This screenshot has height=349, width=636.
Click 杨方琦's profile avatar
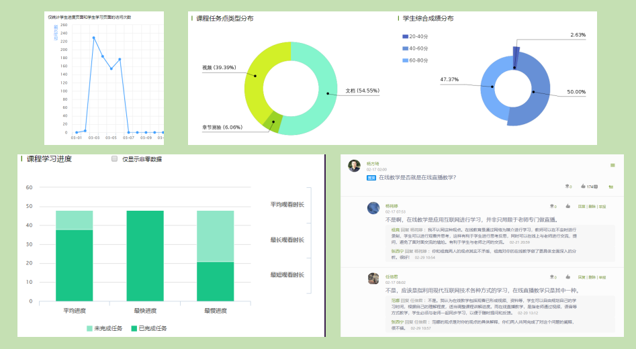pyautogui.click(x=354, y=166)
